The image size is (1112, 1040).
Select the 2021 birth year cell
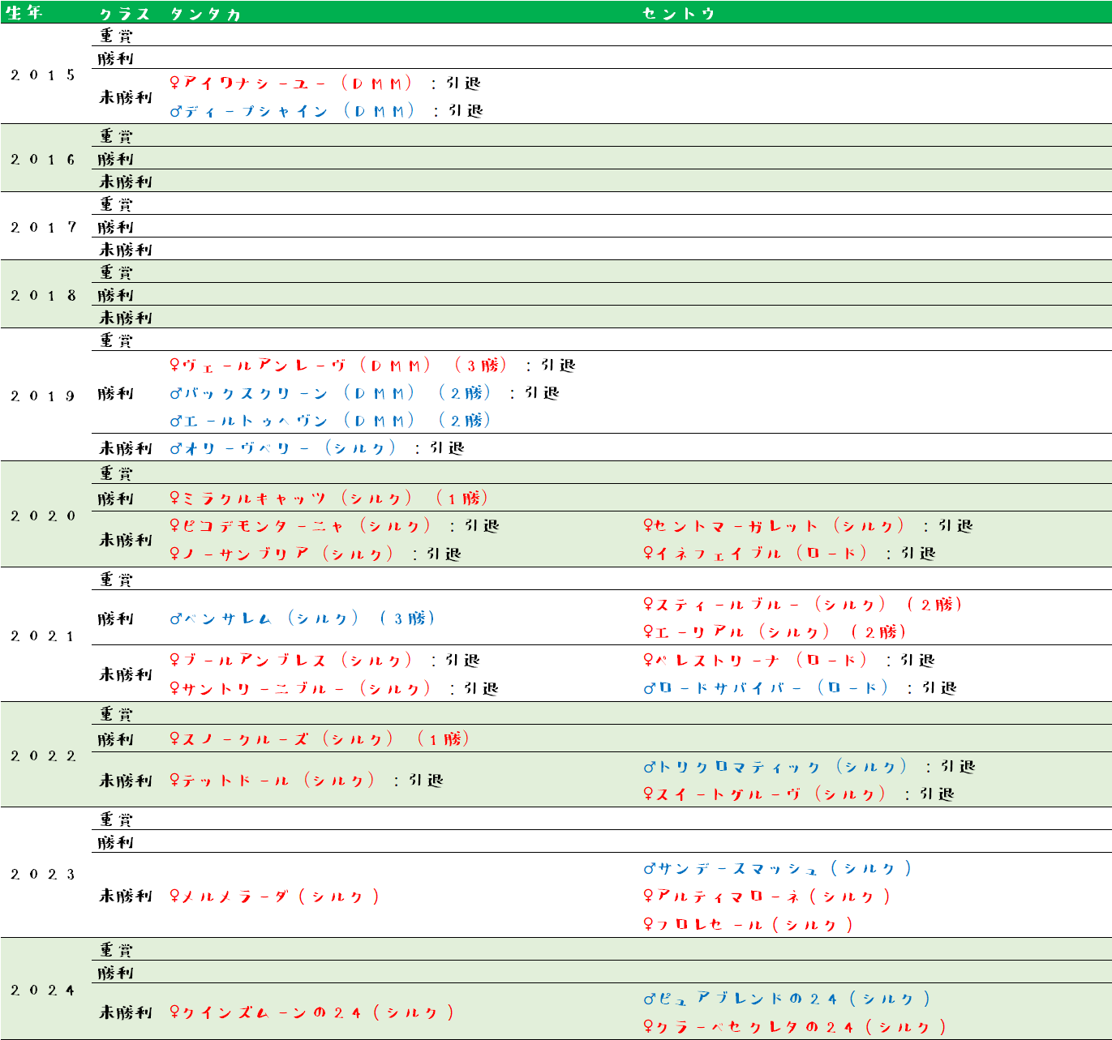pyautogui.click(x=44, y=636)
